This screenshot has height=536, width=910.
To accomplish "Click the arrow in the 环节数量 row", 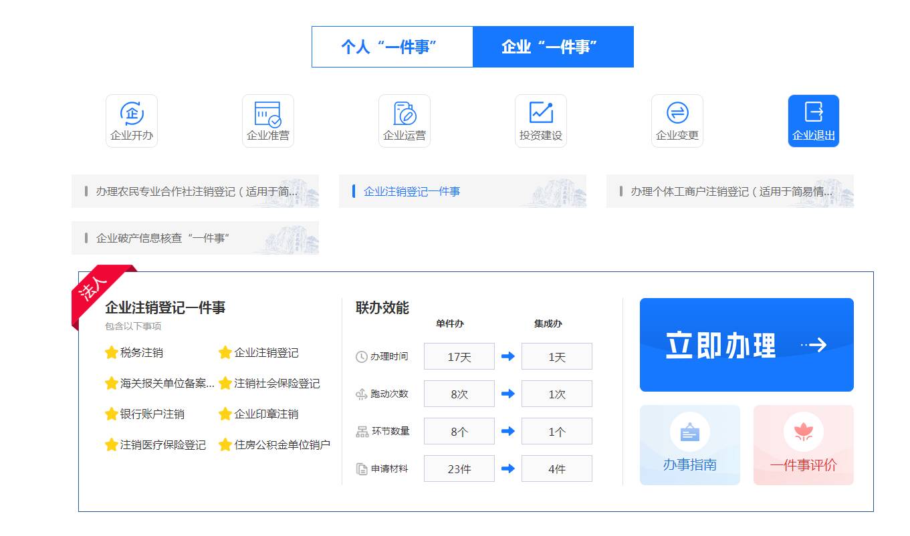I will [x=508, y=431].
